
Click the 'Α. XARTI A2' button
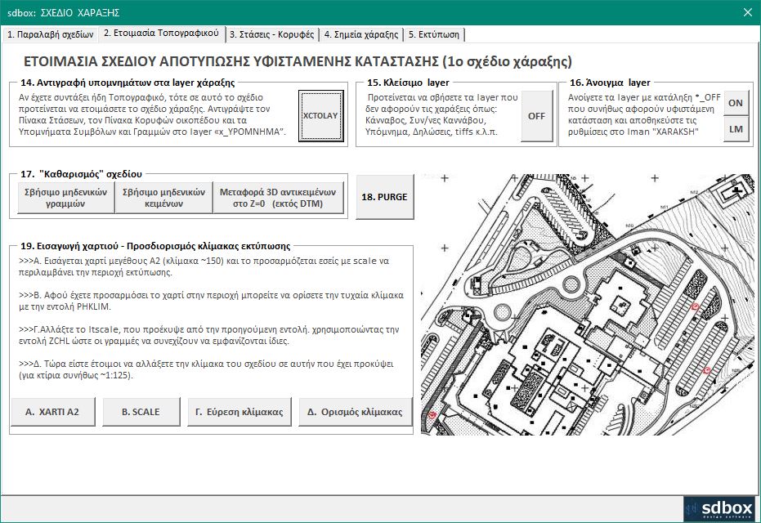pyautogui.click(x=52, y=412)
